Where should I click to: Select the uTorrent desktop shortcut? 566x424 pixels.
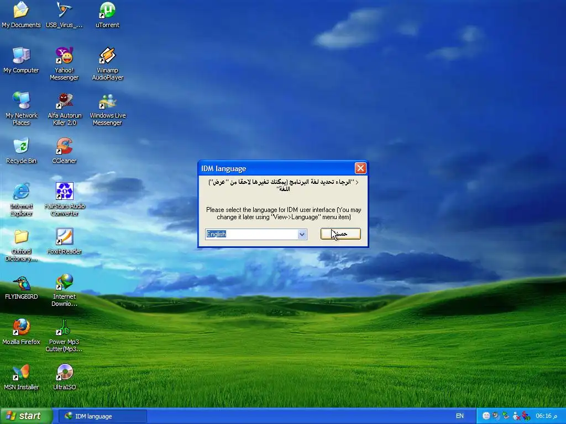point(107,15)
